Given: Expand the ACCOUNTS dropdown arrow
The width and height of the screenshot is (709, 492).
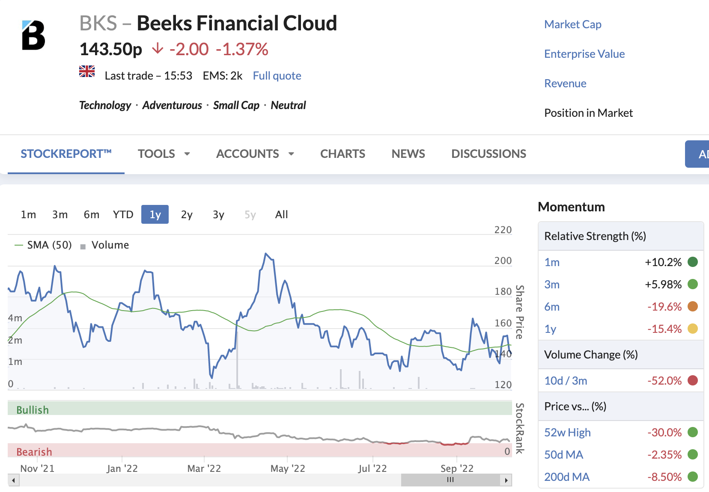Looking at the screenshot, I should coord(291,154).
